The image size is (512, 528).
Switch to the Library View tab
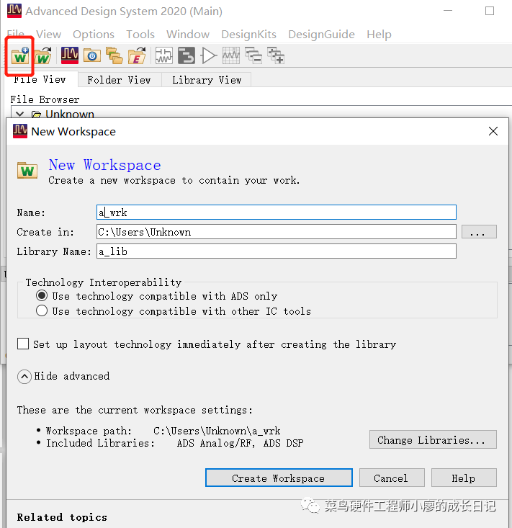coord(207,80)
